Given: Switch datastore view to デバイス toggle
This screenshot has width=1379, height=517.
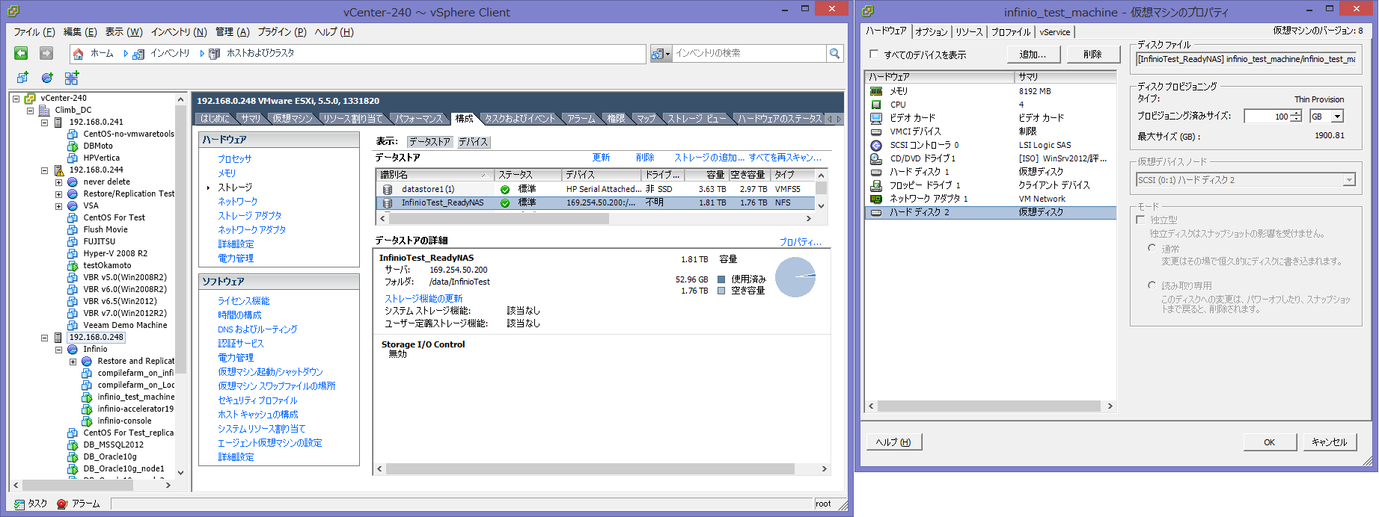Looking at the screenshot, I should point(473,141).
